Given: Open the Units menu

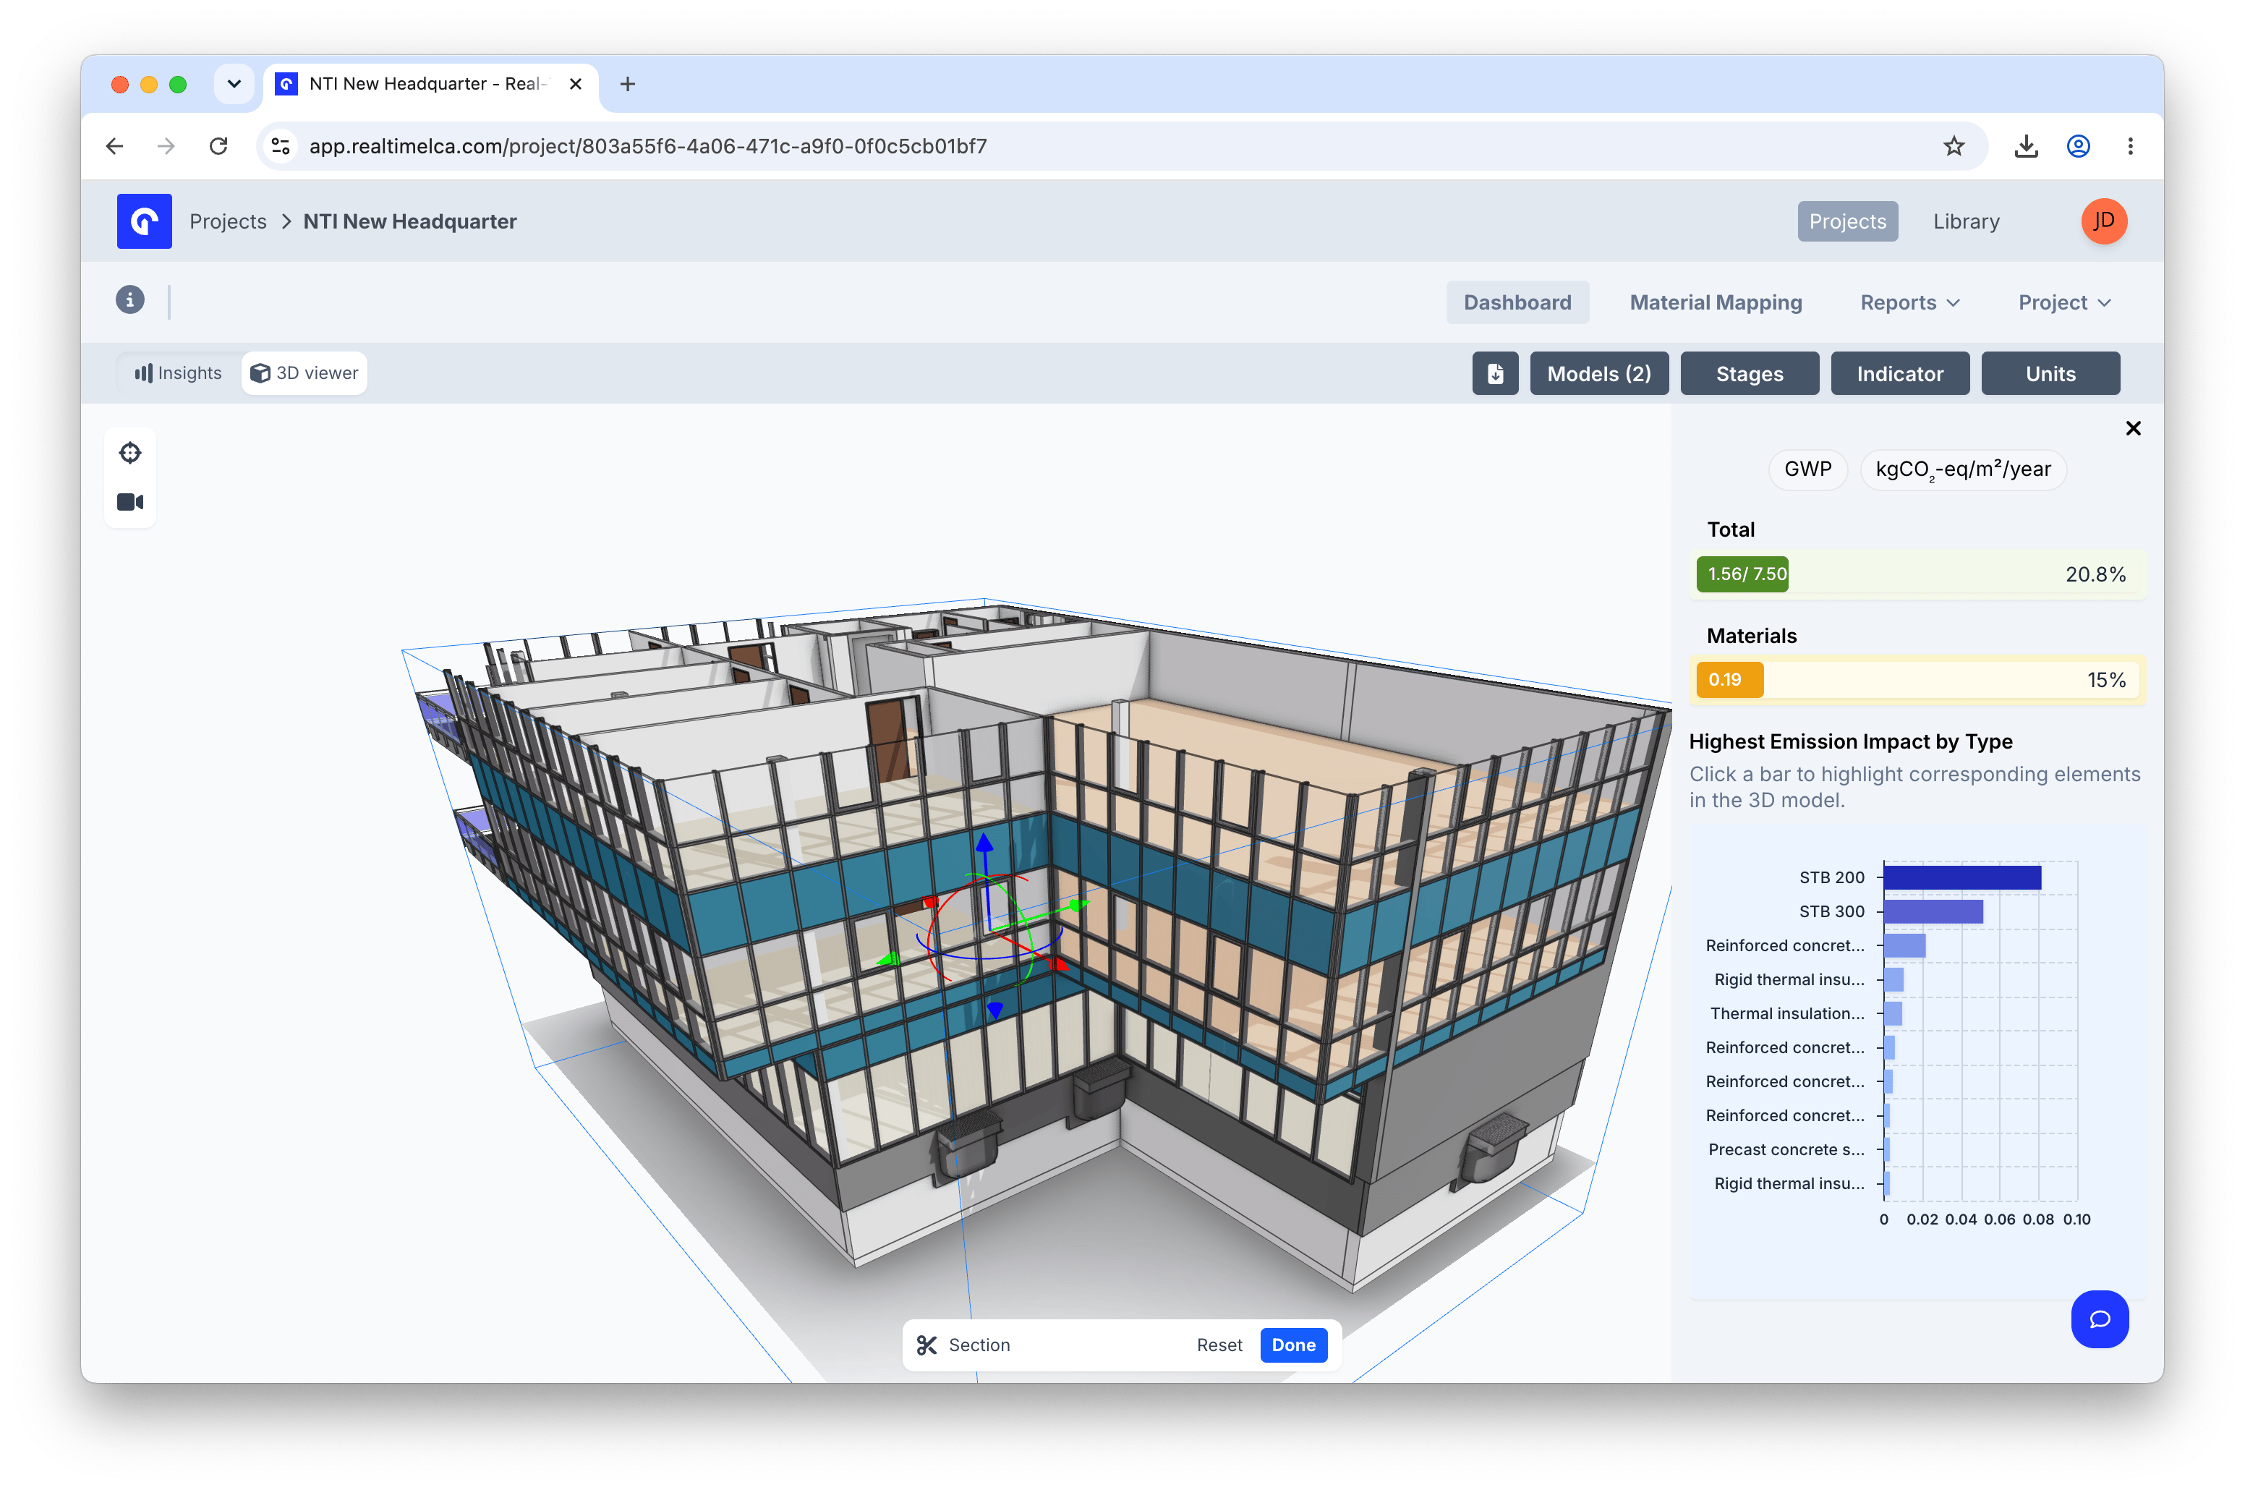Looking at the screenshot, I should [2050, 373].
